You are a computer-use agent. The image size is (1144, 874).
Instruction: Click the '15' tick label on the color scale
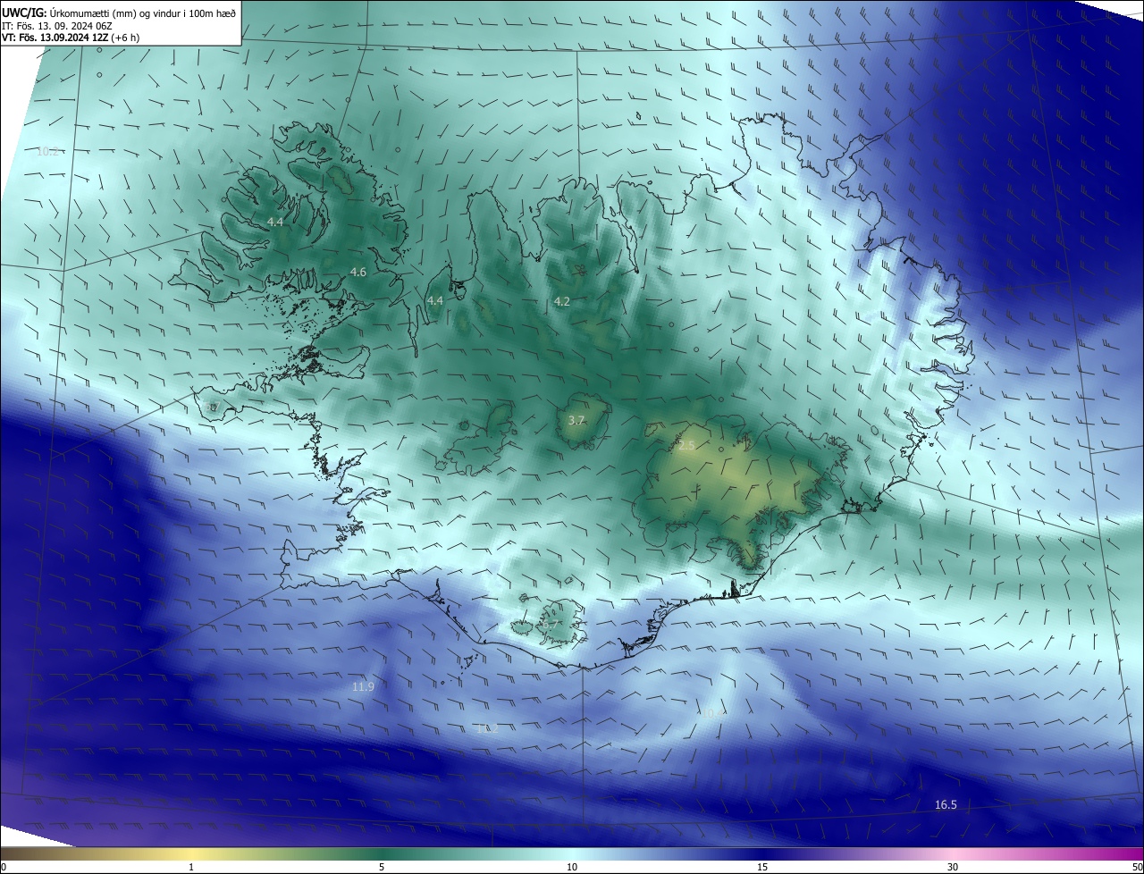coord(762,867)
